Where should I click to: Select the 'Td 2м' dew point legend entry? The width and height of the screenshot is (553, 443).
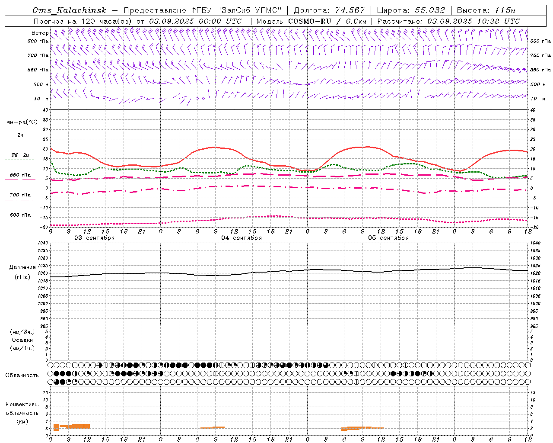pyautogui.click(x=20, y=155)
